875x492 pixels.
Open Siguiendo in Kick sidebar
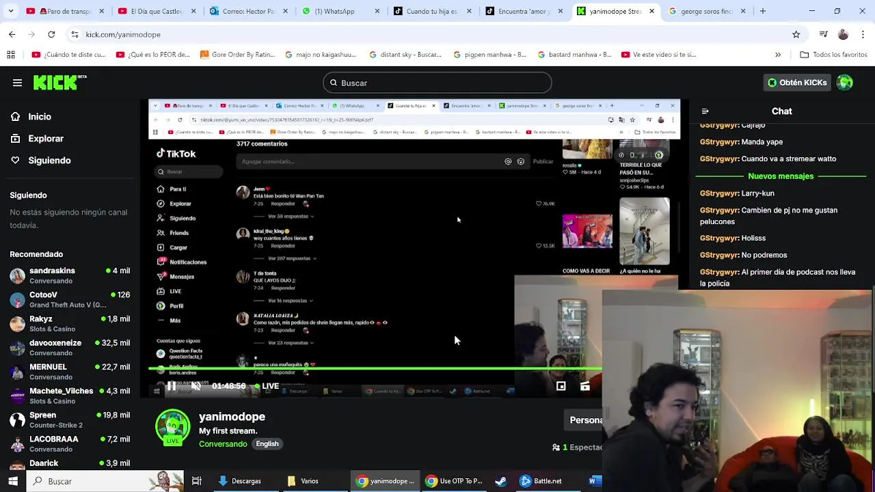click(x=49, y=161)
